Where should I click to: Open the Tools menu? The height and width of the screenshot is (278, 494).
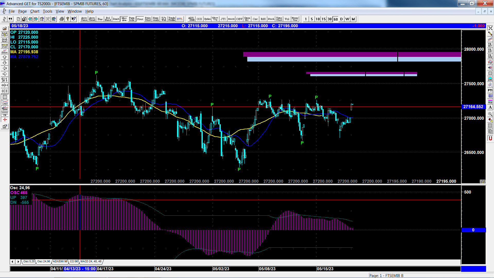coord(47,11)
